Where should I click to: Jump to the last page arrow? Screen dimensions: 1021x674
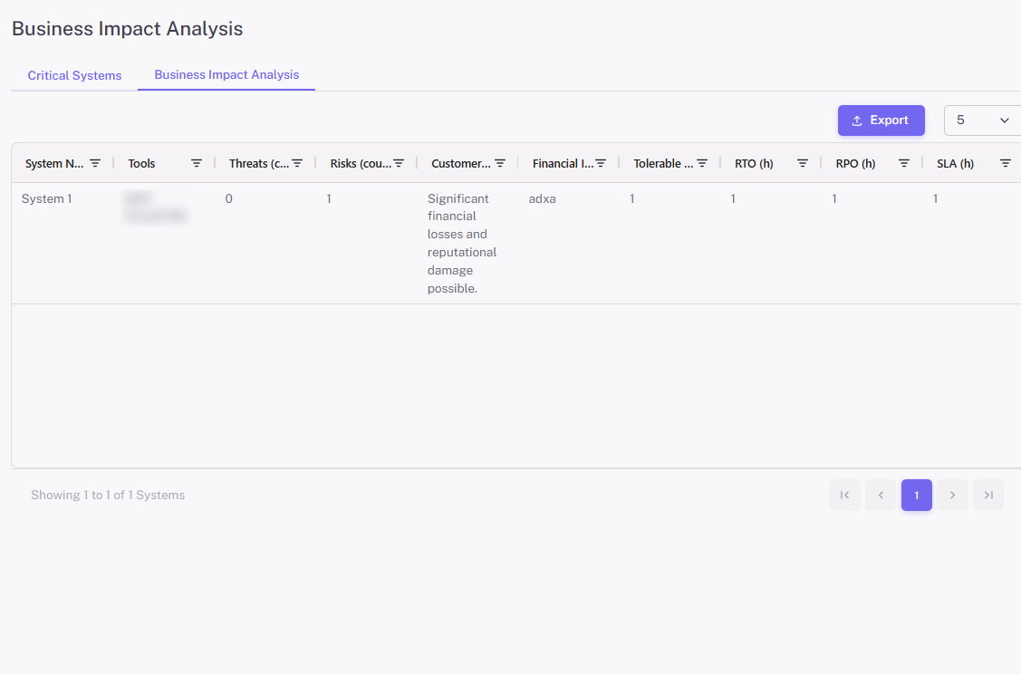(x=988, y=496)
